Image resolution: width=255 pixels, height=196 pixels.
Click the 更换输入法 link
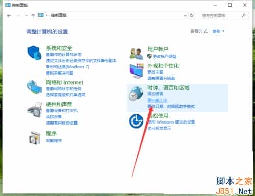point(157,100)
